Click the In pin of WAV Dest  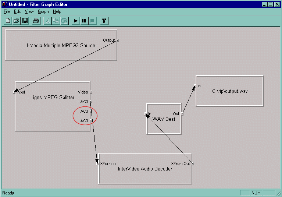[146, 114]
